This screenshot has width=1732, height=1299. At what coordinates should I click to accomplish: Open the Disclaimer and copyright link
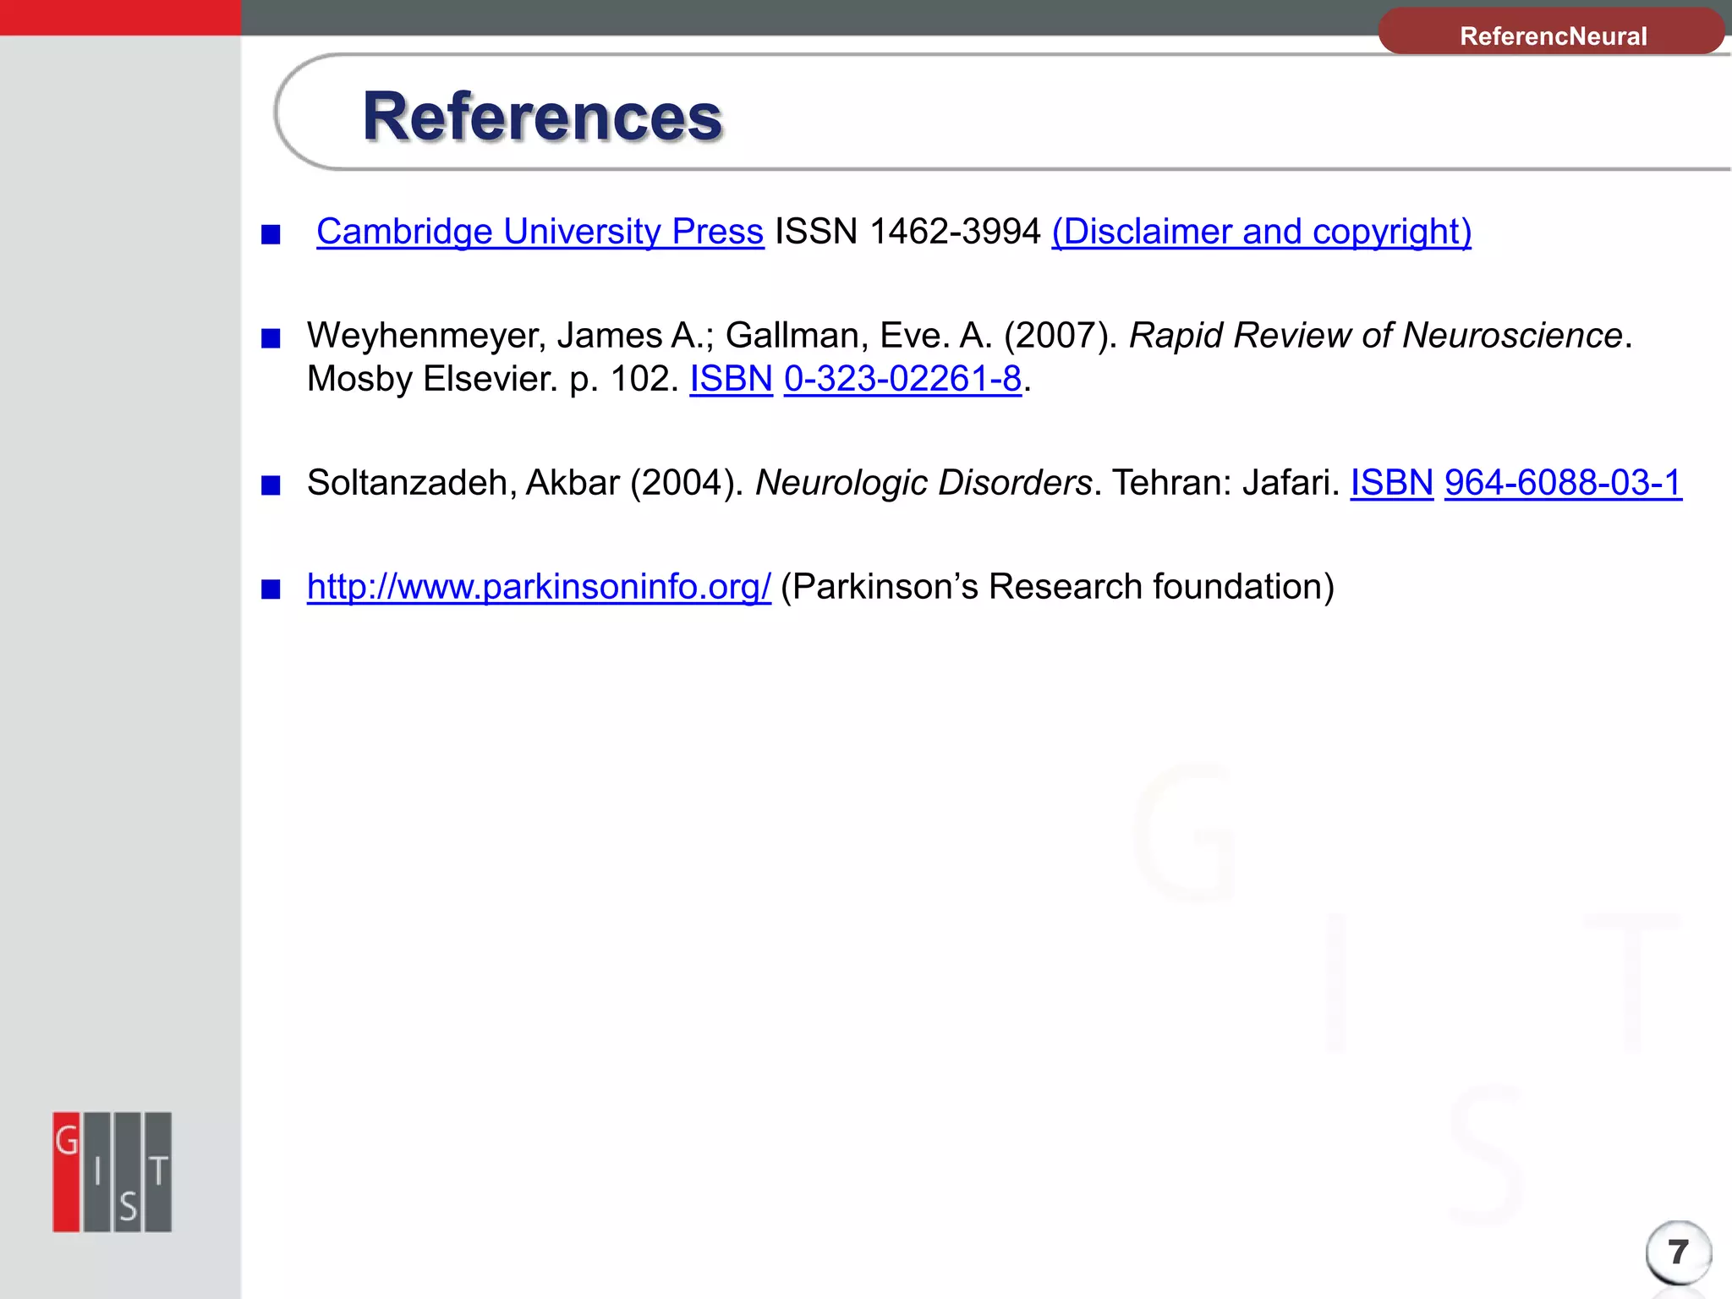point(1261,232)
